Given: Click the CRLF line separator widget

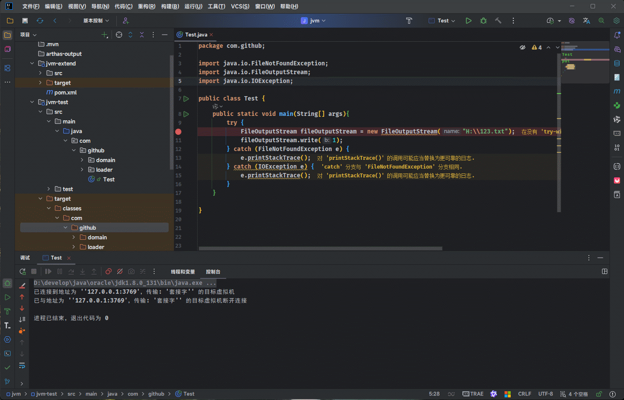Looking at the screenshot, I should click(524, 394).
